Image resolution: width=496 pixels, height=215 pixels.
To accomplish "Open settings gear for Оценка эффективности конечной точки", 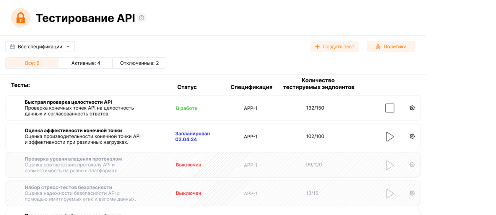I will pyautogui.click(x=412, y=136).
